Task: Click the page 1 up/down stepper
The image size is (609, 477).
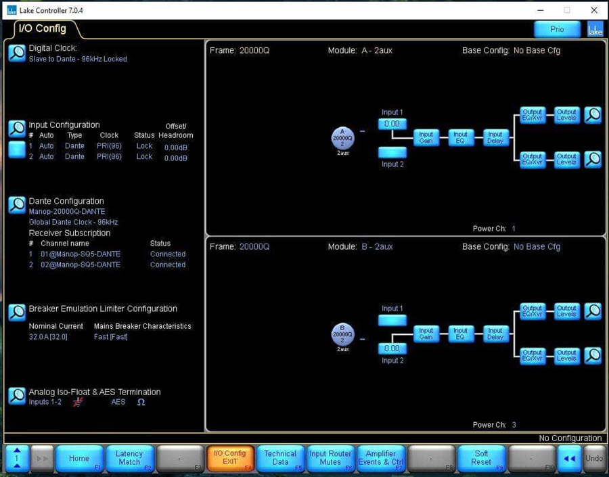Action: tap(17, 459)
